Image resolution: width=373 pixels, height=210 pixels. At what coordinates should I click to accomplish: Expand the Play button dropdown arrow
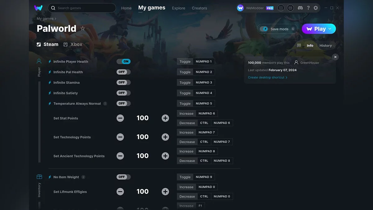pos(330,29)
